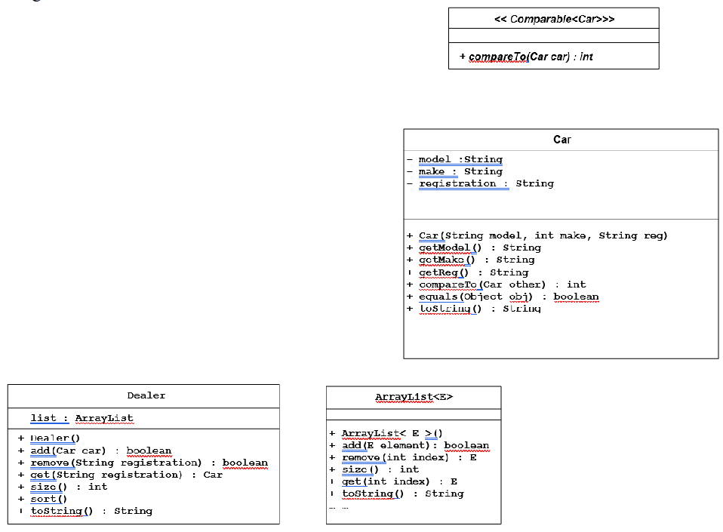Click compareTo(Car other) : int in Car class
This screenshot has height=532, width=723.
[x=497, y=284]
